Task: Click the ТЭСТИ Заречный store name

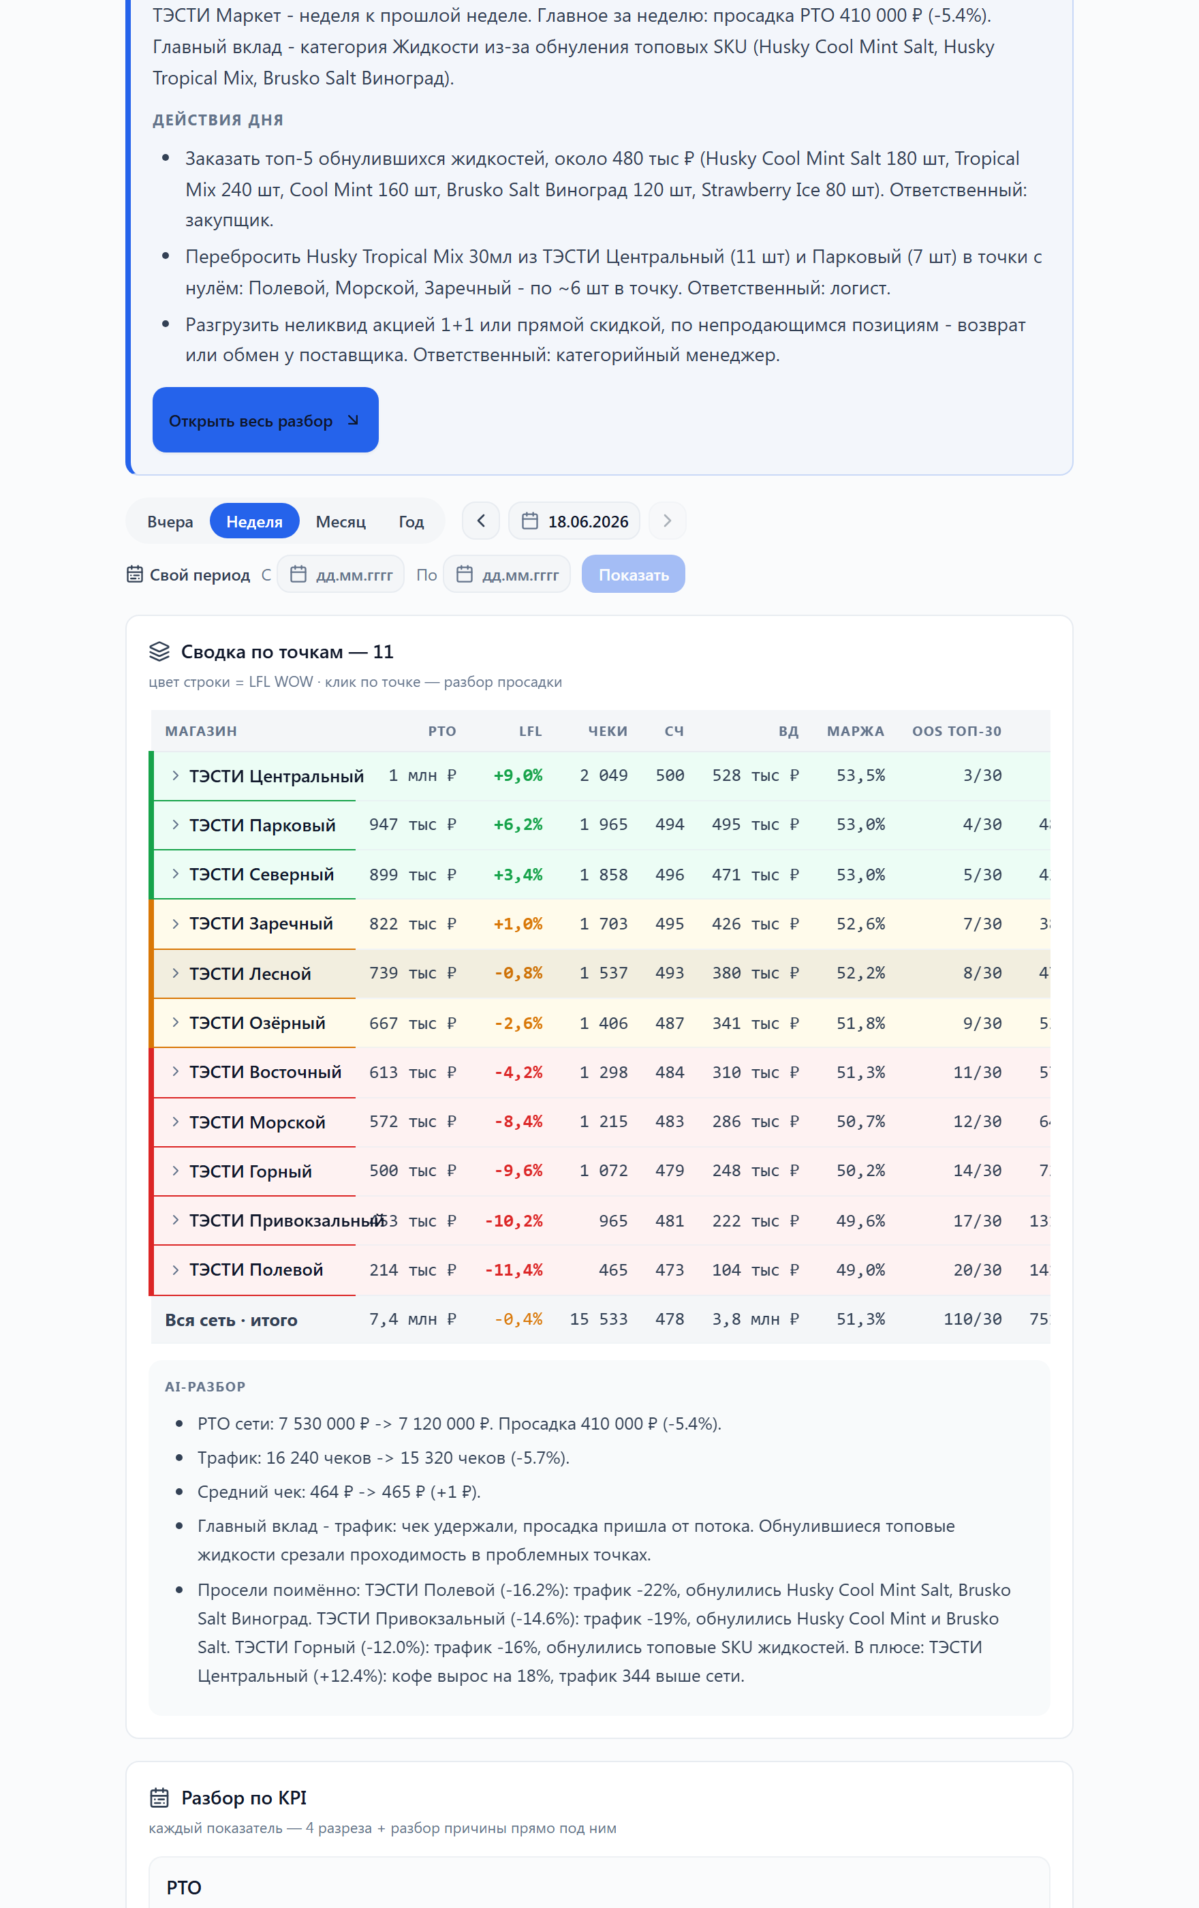Action: click(260, 924)
